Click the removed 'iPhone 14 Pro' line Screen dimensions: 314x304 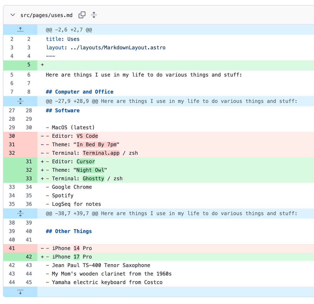point(176,248)
